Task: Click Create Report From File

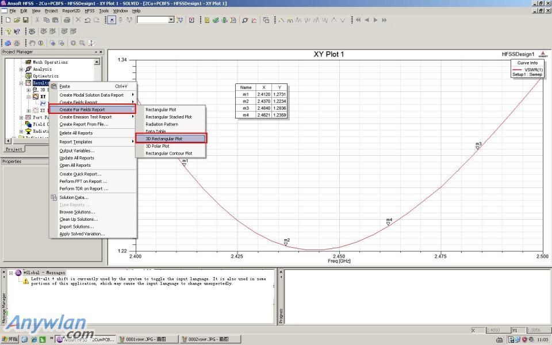Action: pyautogui.click(x=93, y=124)
